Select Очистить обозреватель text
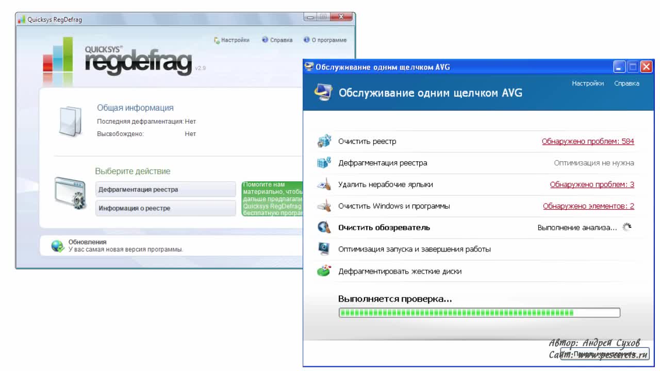Image resolution: width=660 pixels, height=371 pixels. [x=384, y=227]
